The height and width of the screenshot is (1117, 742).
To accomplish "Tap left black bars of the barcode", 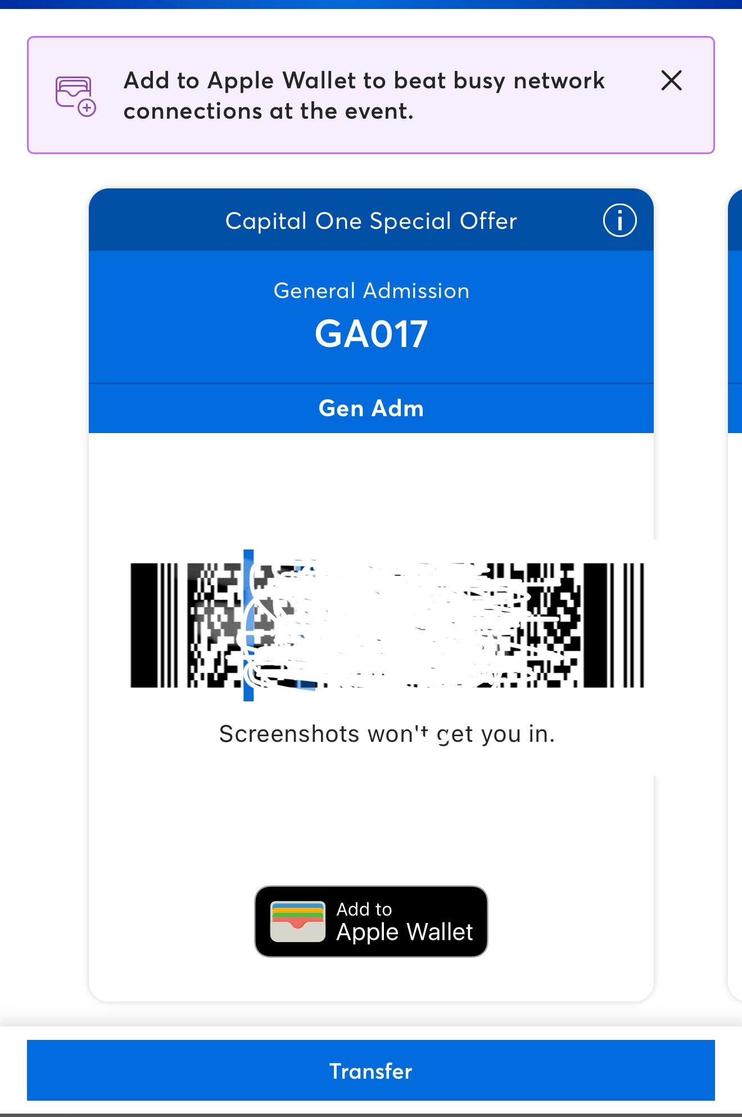I will point(154,625).
